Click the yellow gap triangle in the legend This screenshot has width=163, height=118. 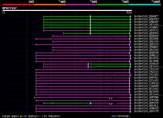click(x=21, y=116)
